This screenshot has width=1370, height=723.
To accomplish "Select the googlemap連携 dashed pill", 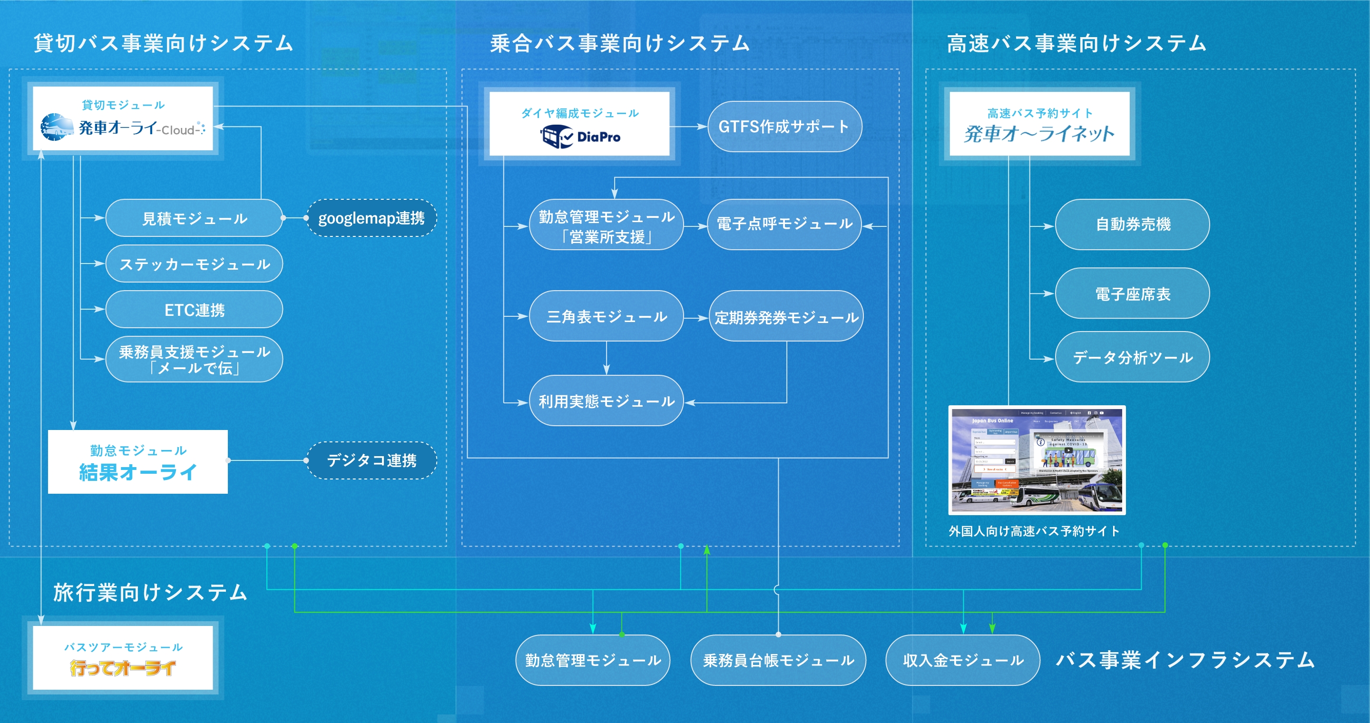I will [371, 218].
